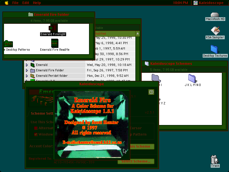Open the Edit menu
This screenshot has height=172, width=229.
click(x=26, y=3)
